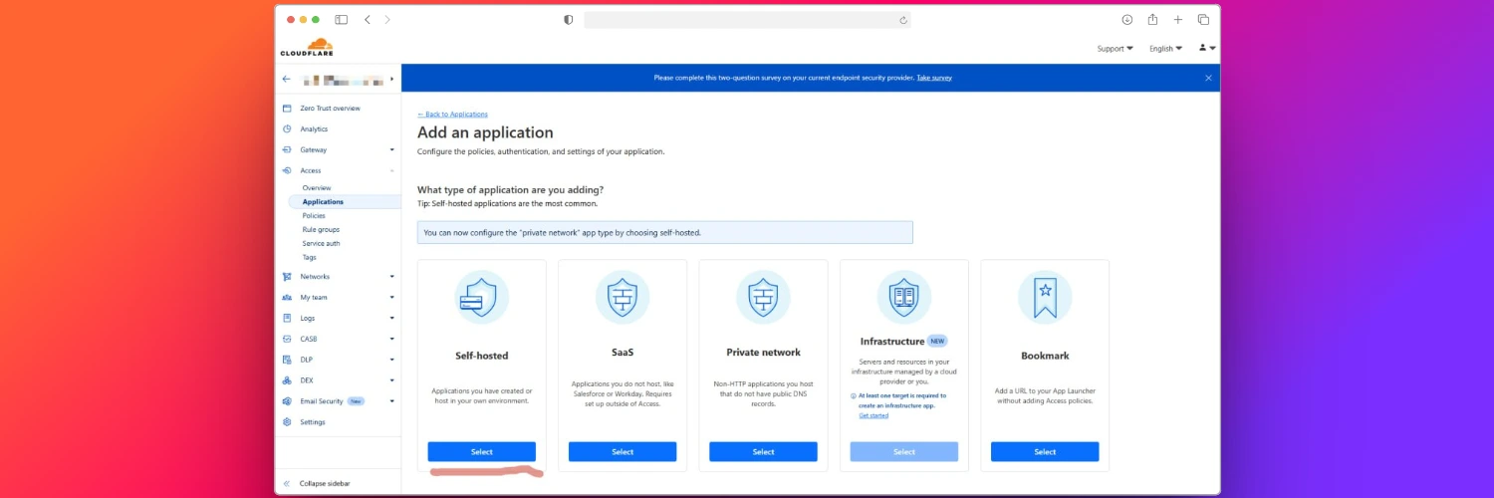Screen dimensions: 1494x498
Task: Click the Self-hosted card icon
Action: point(482,297)
